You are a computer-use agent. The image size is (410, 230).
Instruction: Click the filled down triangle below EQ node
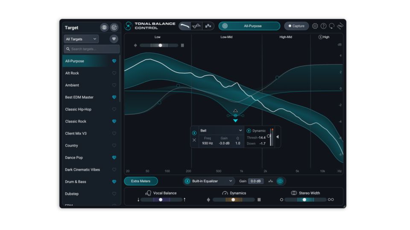click(235, 121)
